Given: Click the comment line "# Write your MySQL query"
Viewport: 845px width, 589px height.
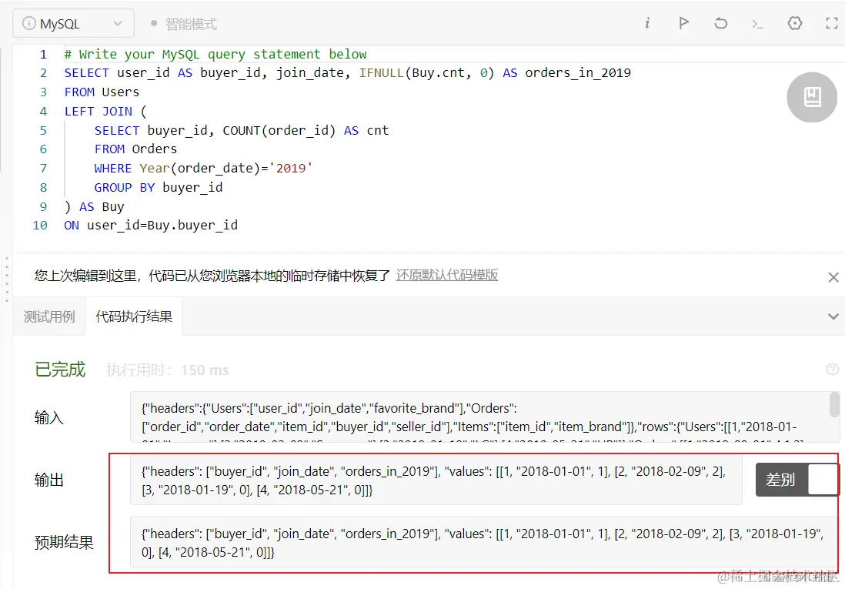Looking at the screenshot, I should [x=215, y=55].
